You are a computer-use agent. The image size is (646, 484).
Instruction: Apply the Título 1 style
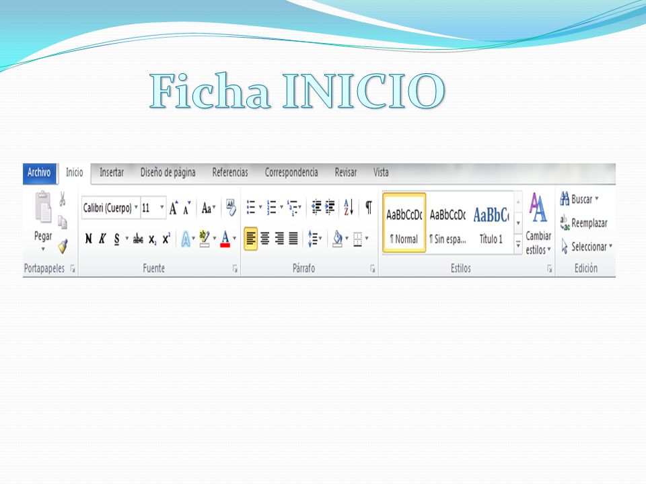(x=491, y=223)
